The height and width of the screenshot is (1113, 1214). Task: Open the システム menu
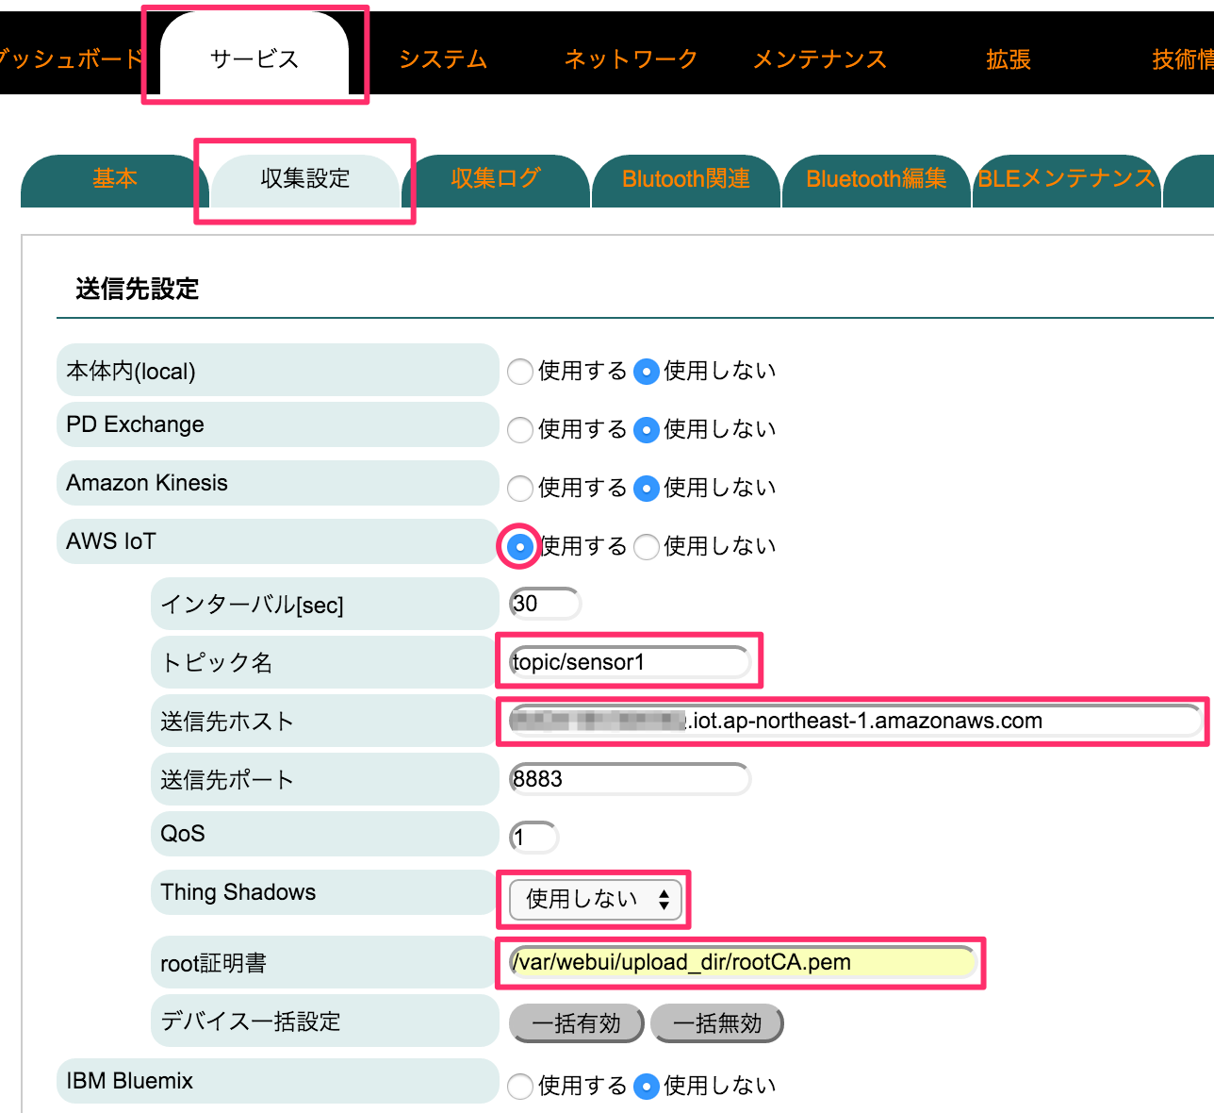tap(442, 58)
